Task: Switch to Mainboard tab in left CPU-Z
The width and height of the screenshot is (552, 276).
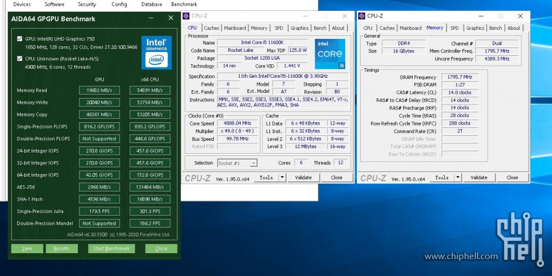Action: point(235,28)
